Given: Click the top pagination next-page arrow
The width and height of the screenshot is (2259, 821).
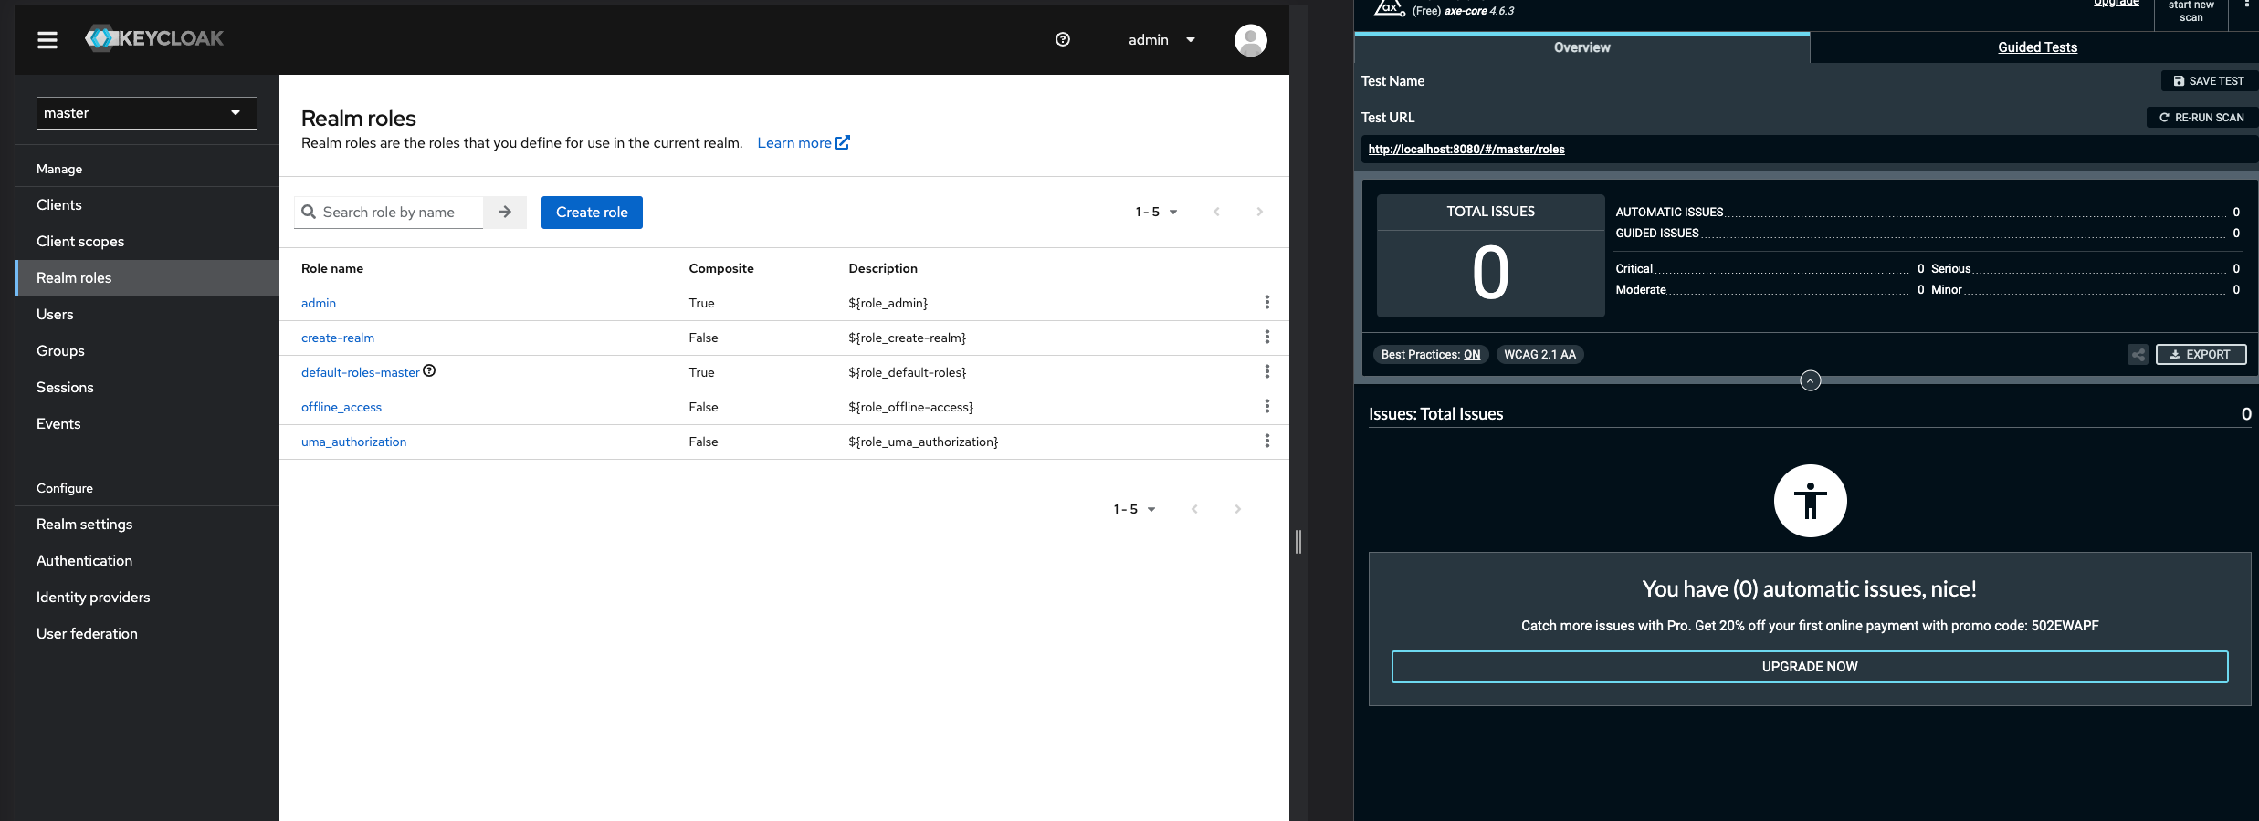Looking at the screenshot, I should (1259, 212).
